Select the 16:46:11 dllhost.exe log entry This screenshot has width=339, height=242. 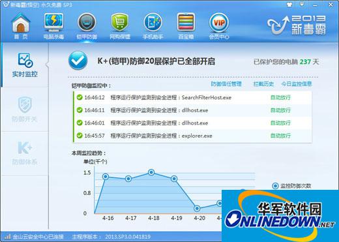[x=159, y=110]
